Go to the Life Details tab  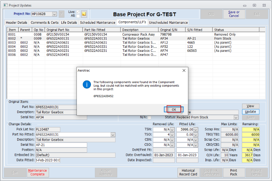[x=69, y=23]
